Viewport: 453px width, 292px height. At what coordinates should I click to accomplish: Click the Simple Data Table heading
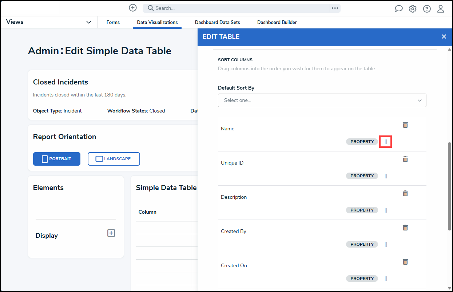coord(166,188)
